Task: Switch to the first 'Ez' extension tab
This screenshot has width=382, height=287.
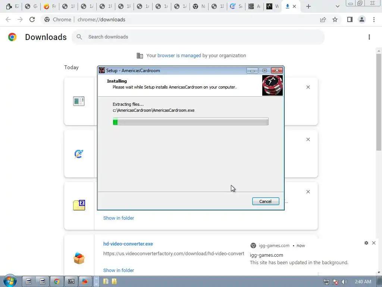Action: point(12,7)
